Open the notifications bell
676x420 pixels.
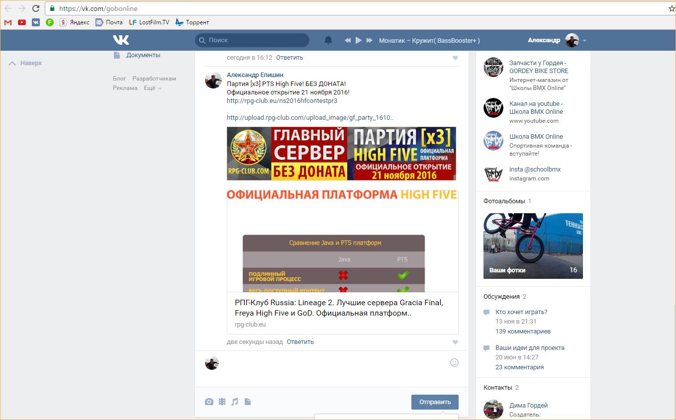coord(328,40)
